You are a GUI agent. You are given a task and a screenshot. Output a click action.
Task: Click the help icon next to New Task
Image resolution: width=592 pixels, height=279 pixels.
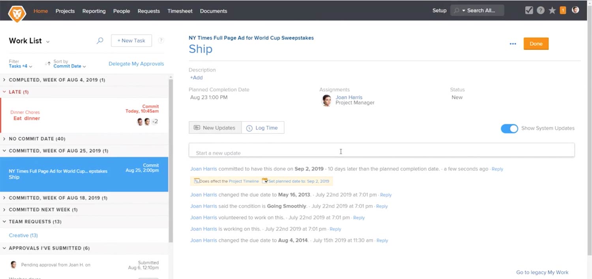[x=161, y=40]
